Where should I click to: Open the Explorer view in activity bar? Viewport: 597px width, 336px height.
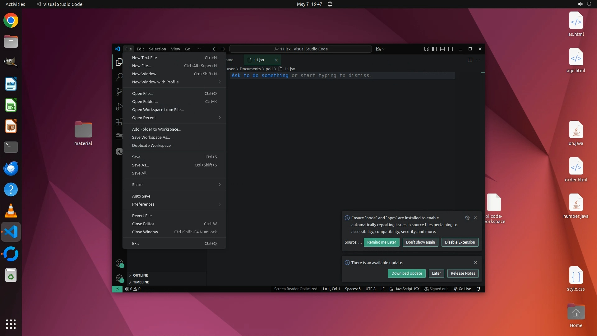[x=119, y=62]
